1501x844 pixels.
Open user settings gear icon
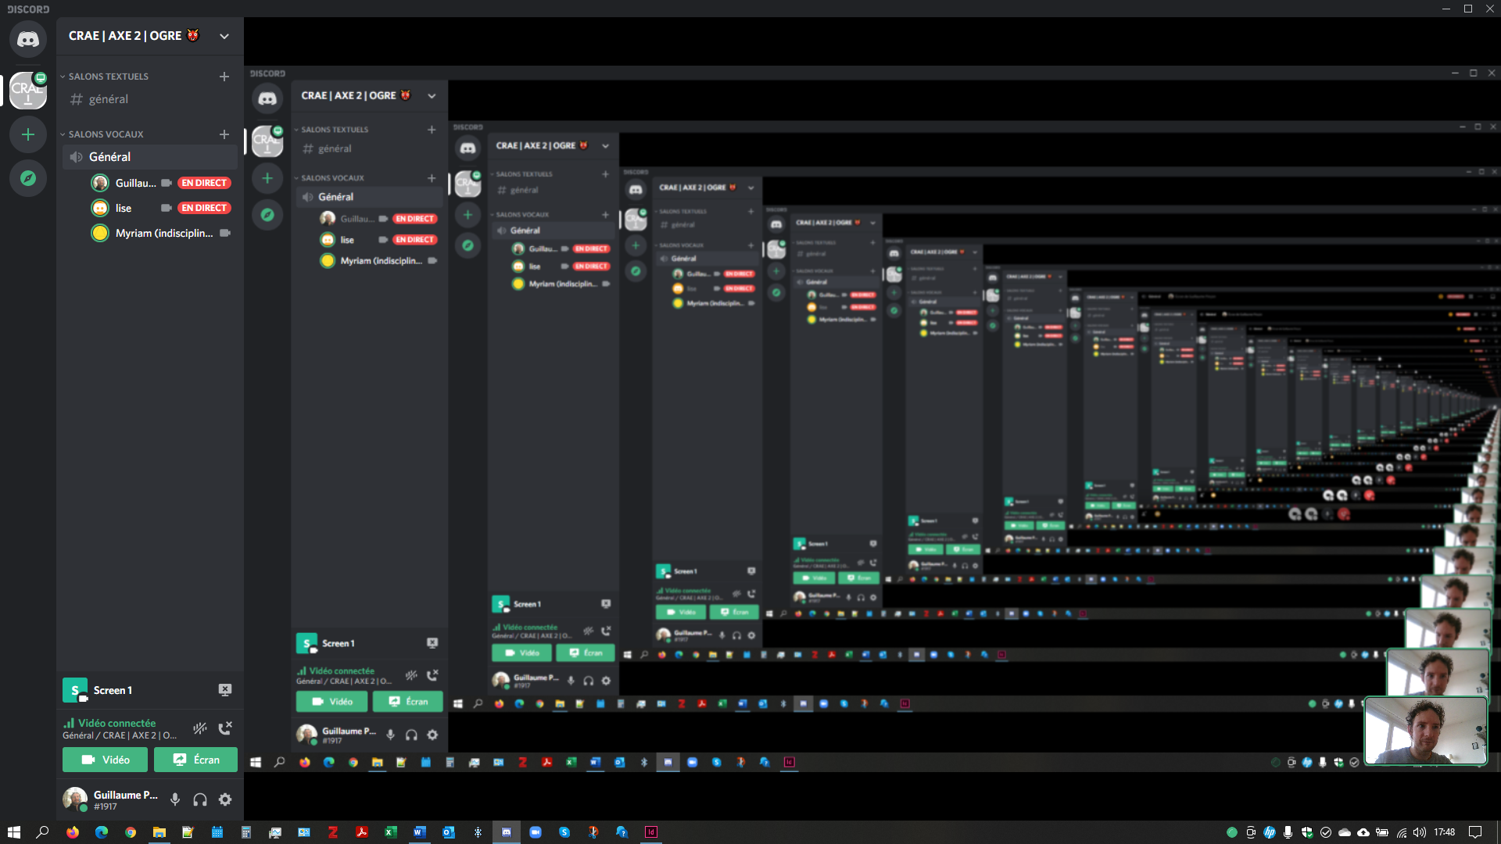[x=225, y=799]
